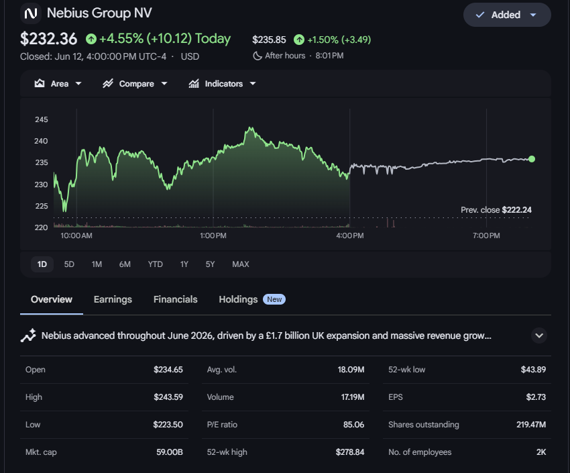Open the Indicators dropdown
Viewport: 570px width, 473px height.
pos(253,84)
